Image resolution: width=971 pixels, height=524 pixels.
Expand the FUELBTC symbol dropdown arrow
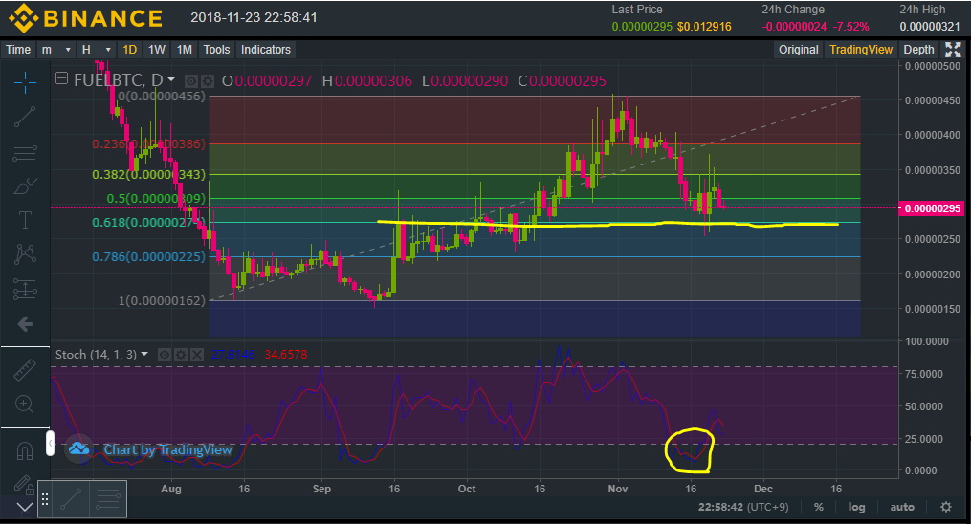click(x=171, y=80)
